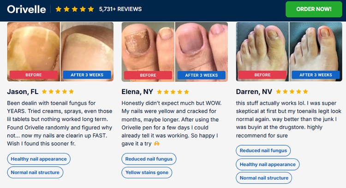Select the Yellow stains gone tag
346x188 pixels.
147,173
